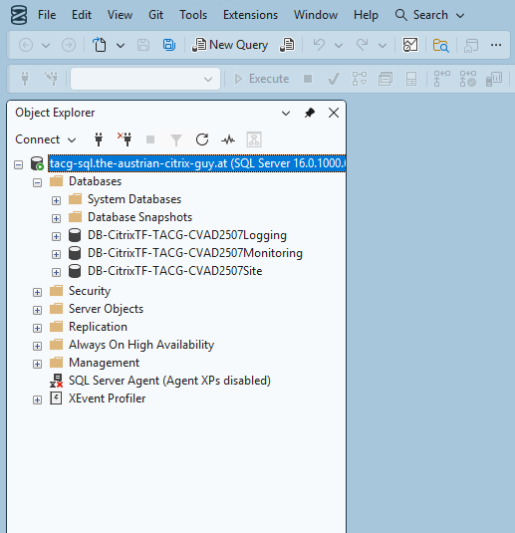This screenshot has width=515, height=533.
Task: Click the Query Options icon
Action: pyautogui.click(x=386, y=79)
